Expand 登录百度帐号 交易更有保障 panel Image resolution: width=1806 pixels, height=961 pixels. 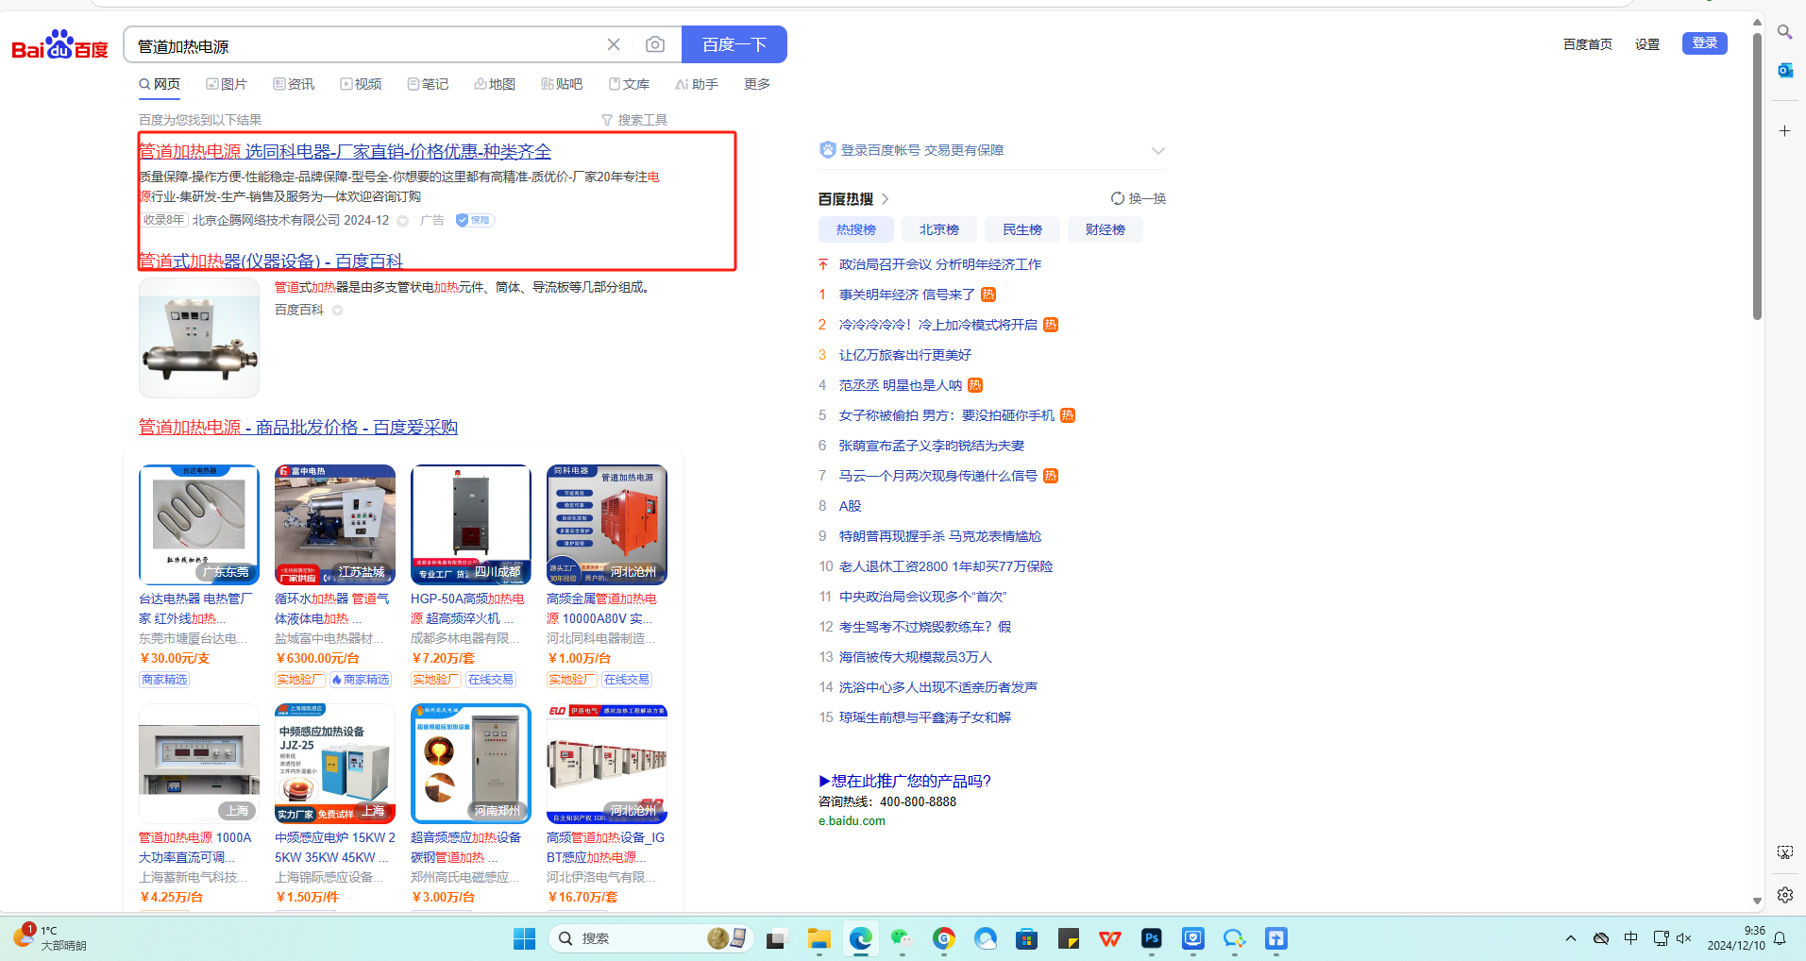click(x=1158, y=150)
